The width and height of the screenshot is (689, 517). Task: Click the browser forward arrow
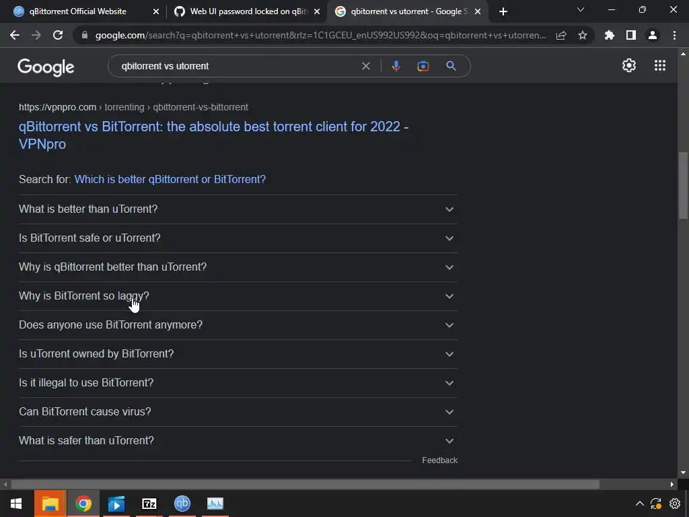tap(36, 35)
